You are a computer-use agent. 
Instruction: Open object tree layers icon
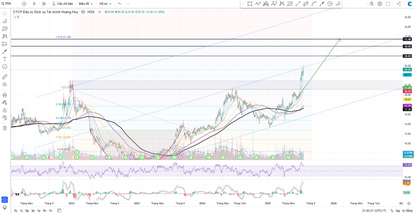click(x=5, y=207)
